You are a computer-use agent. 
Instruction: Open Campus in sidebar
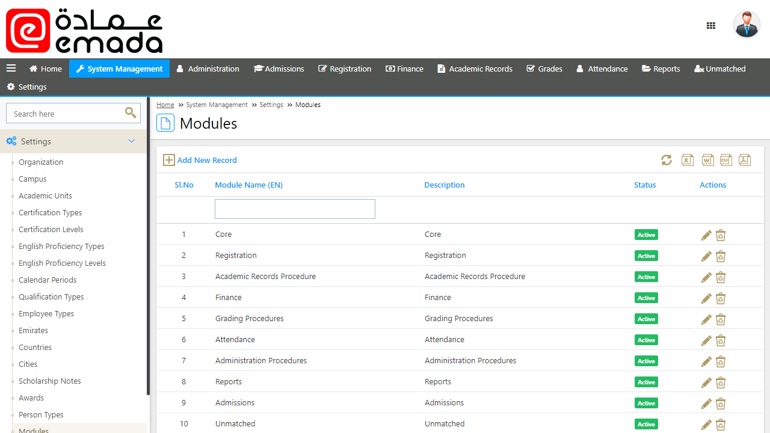pyautogui.click(x=32, y=179)
